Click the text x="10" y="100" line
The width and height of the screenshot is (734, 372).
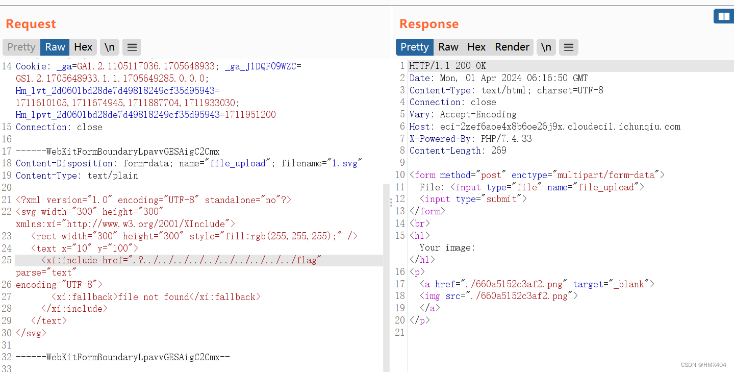pyautogui.click(x=85, y=249)
